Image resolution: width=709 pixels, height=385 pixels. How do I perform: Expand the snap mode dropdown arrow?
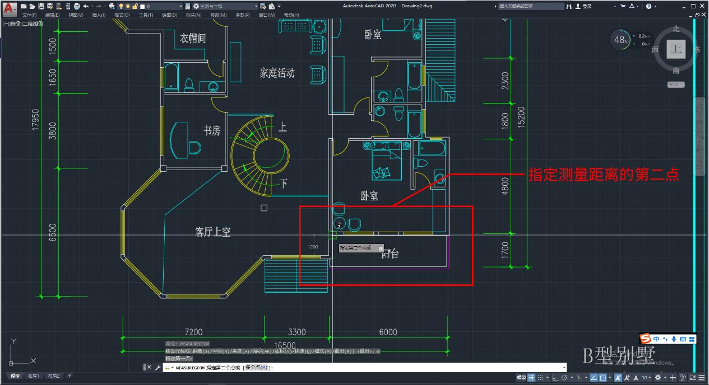(x=547, y=376)
